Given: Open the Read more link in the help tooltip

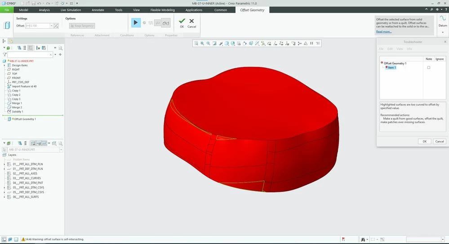Looking at the screenshot, I should (384, 32).
